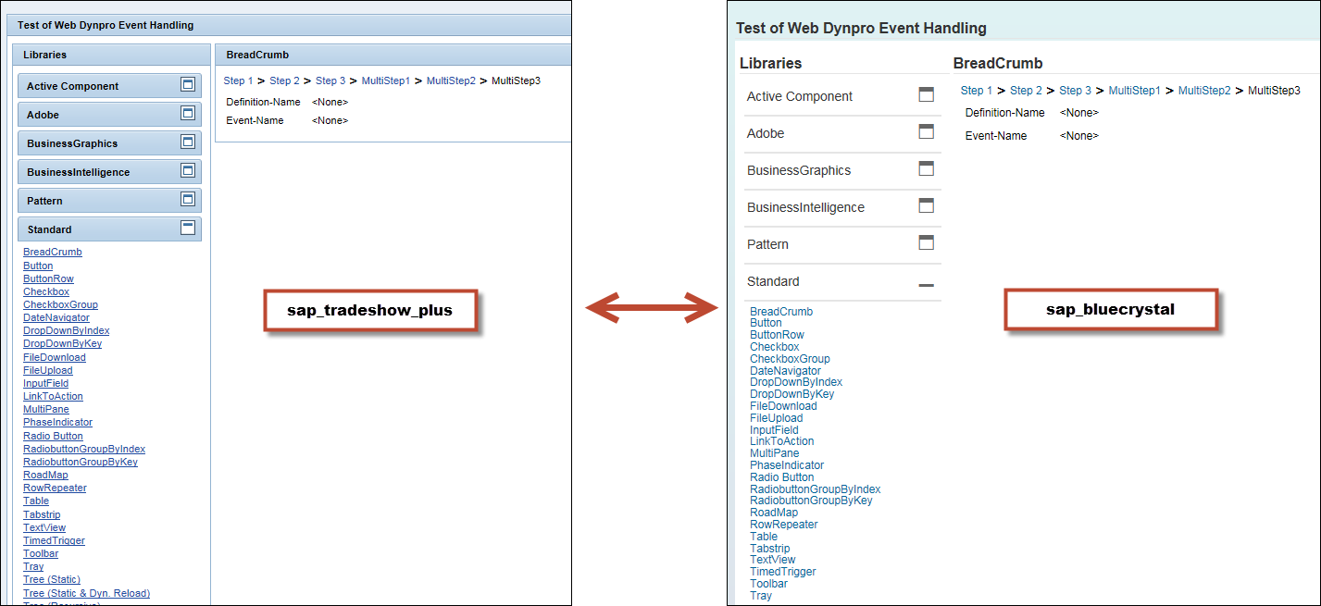Select RadiobuttonGroupByIndex link in bluecrystal theme list
Viewport: 1321px width, 606px height.
click(816, 489)
